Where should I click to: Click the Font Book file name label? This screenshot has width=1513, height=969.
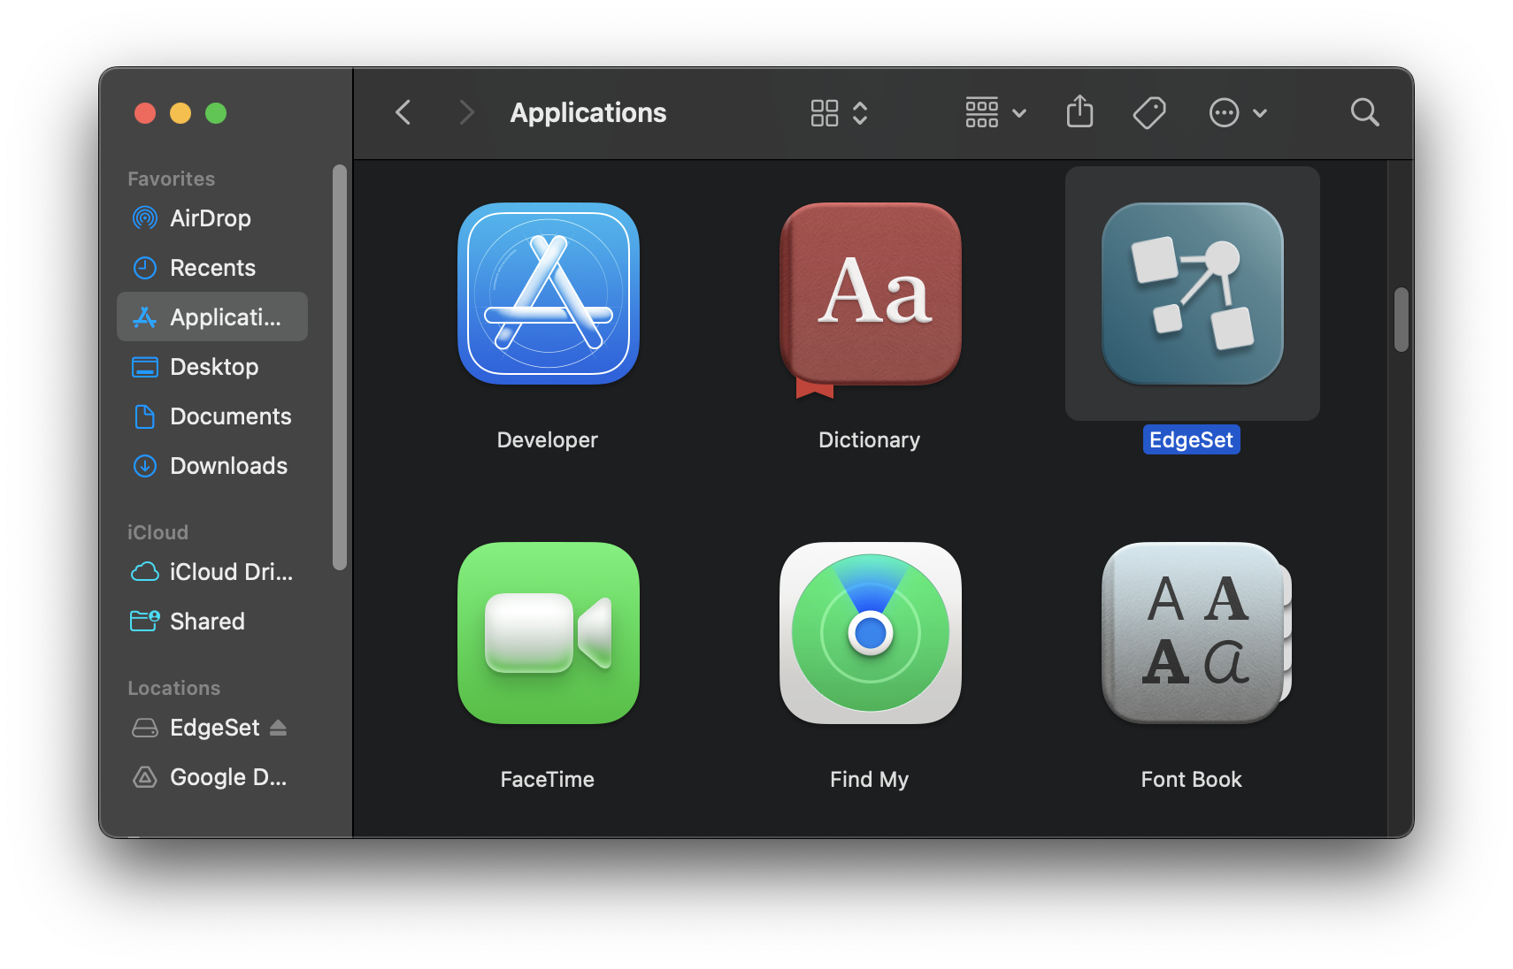(1192, 779)
